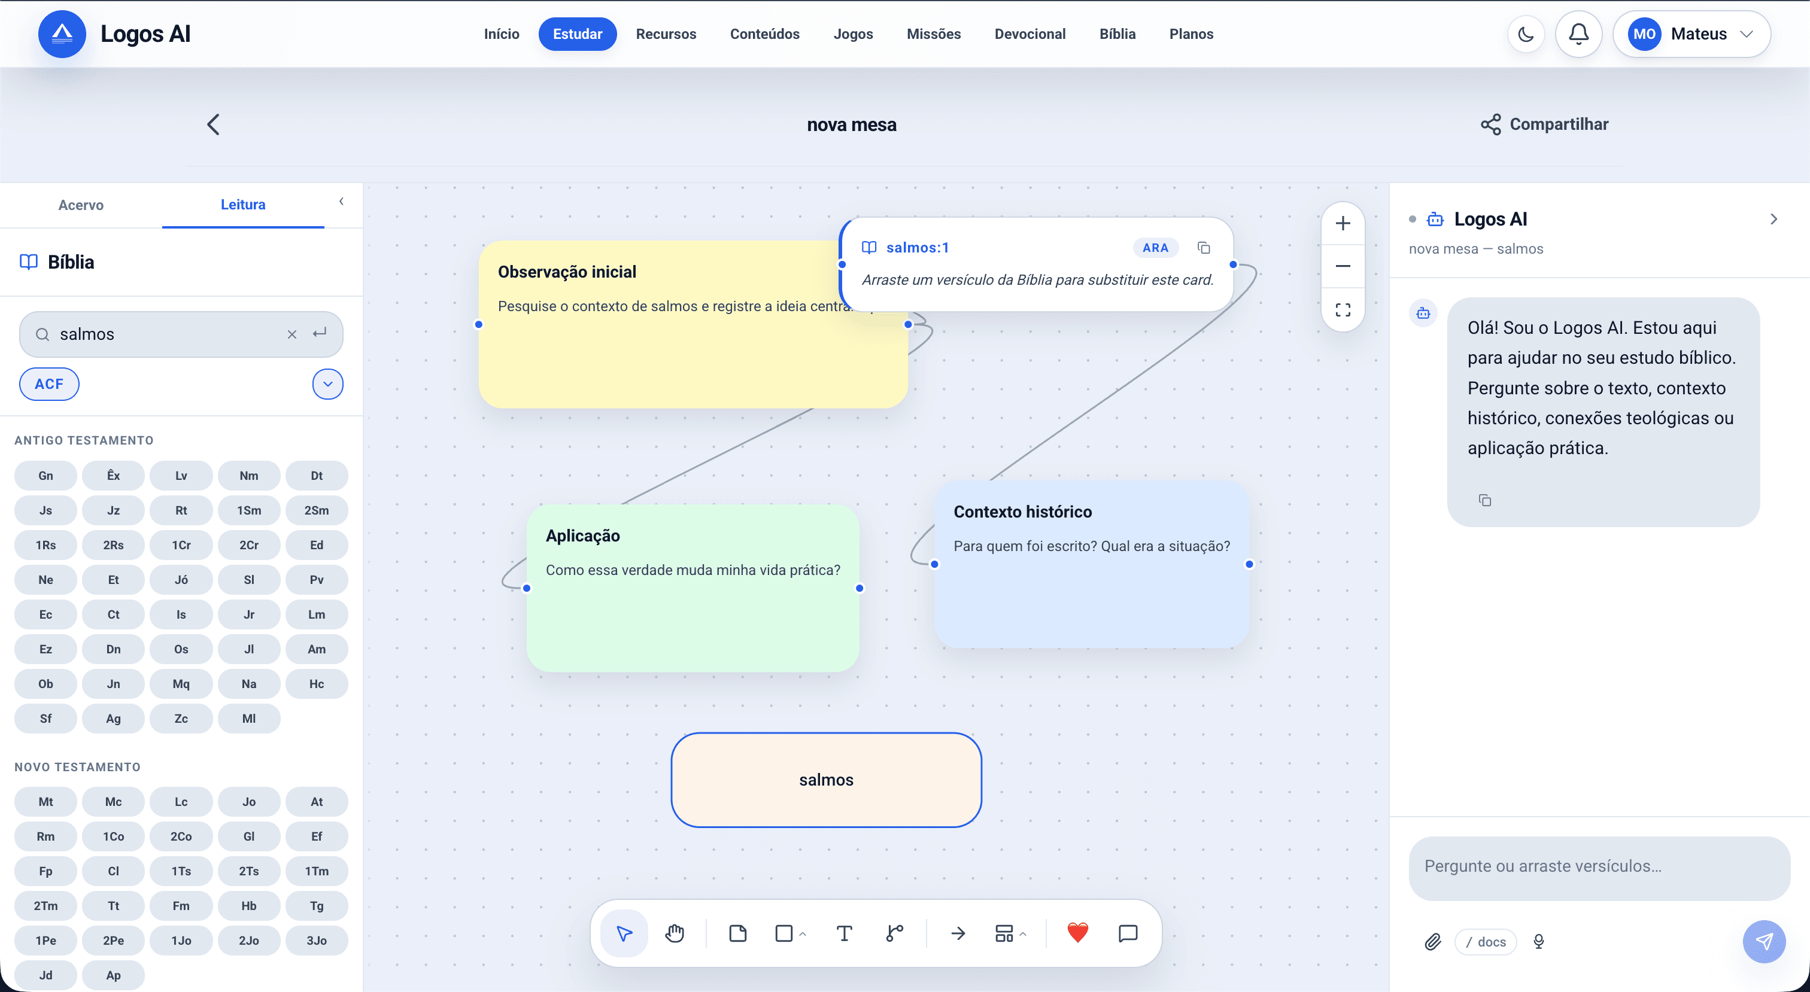
Task: Open Devocional in the top navigation
Action: pyautogui.click(x=1030, y=34)
